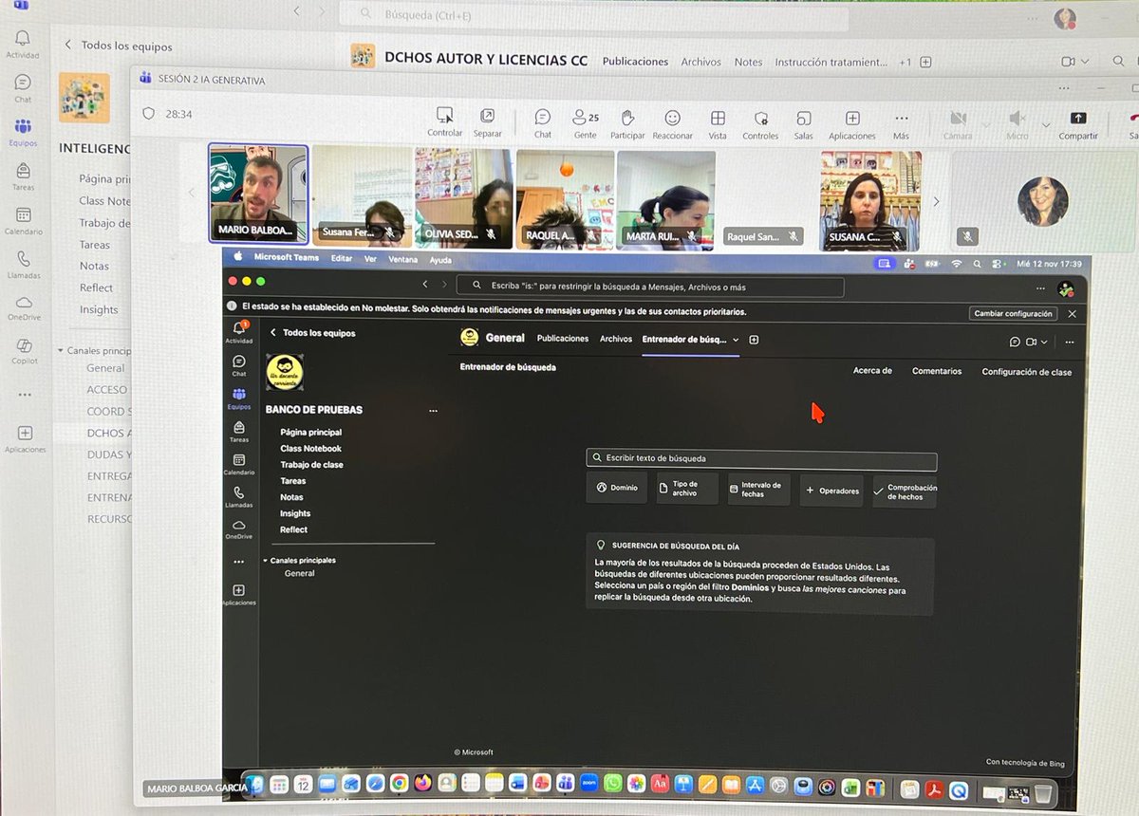Open the Intervalo de fechas filter
This screenshot has height=816, width=1139.
(758, 490)
